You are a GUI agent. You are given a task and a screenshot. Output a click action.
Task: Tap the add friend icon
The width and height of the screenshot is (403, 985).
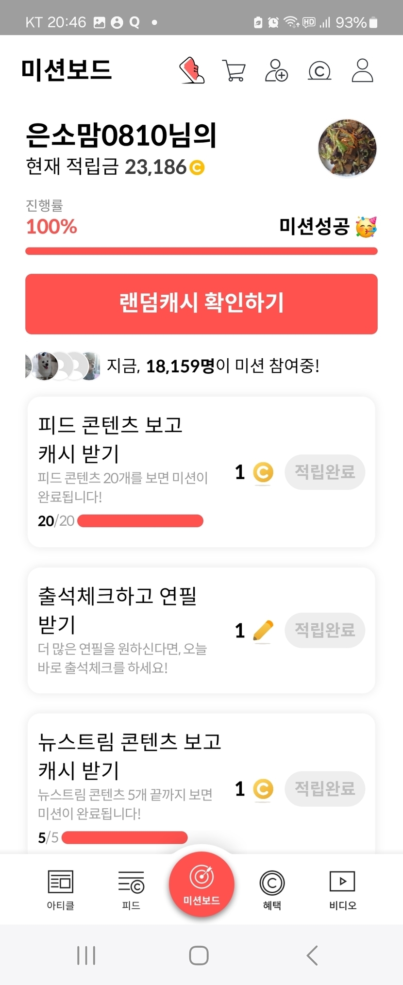276,70
